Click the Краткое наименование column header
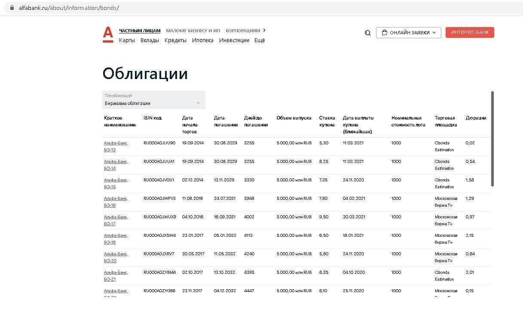 click(x=120, y=121)
